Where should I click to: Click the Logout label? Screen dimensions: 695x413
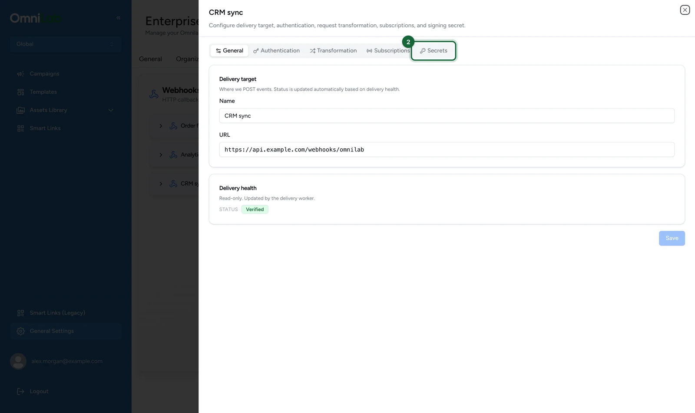(x=39, y=391)
